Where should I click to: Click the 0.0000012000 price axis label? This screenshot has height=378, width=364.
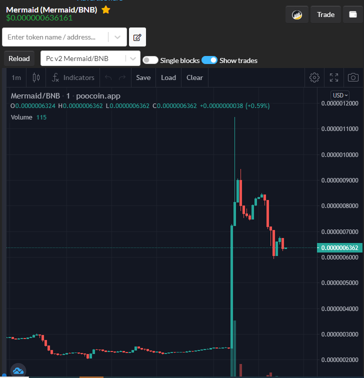pos(340,103)
